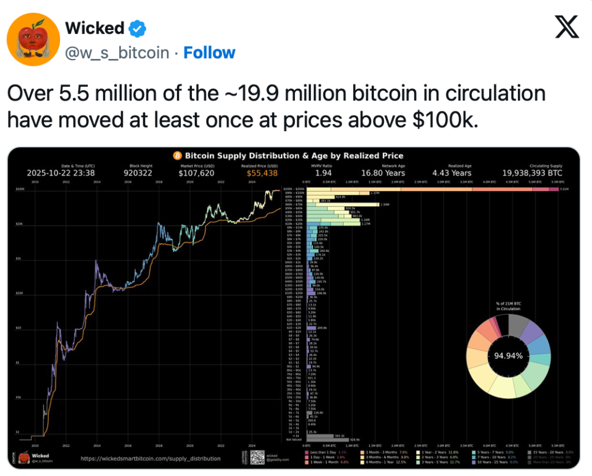Click the blue verified badge

[x=136, y=28]
